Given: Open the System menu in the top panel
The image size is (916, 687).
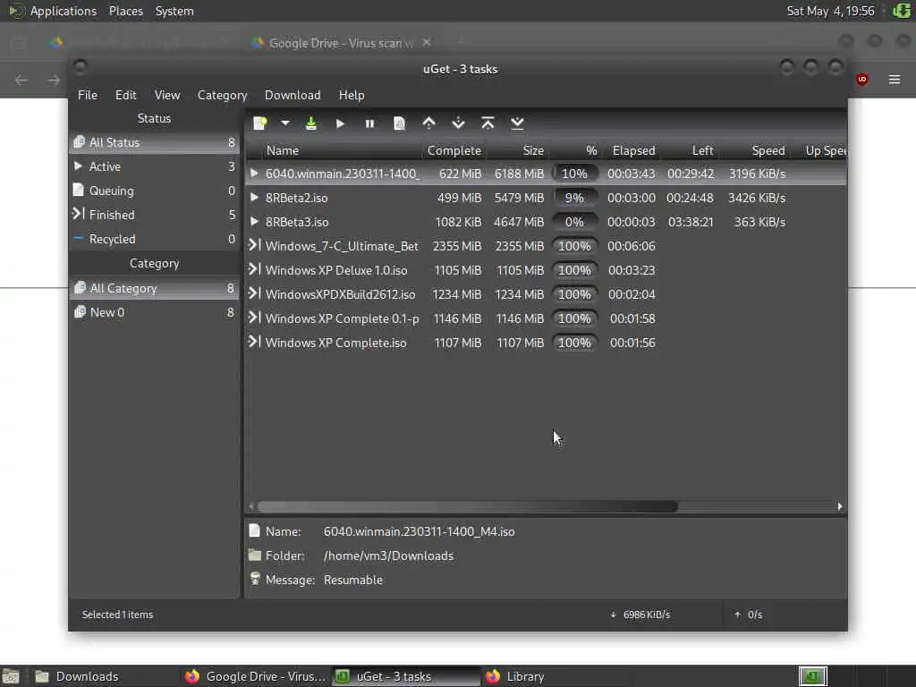Looking at the screenshot, I should click(x=174, y=11).
